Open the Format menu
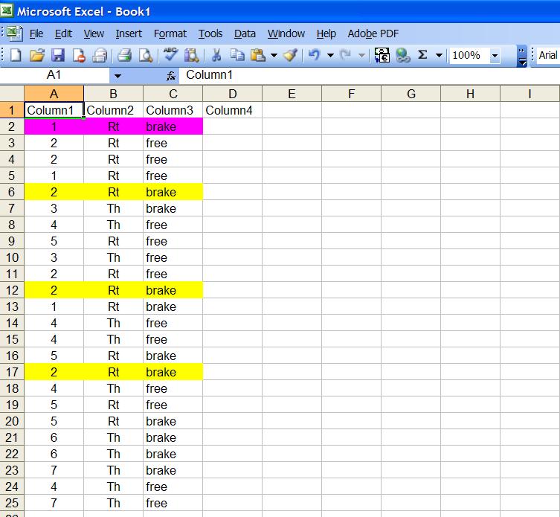The height and width of the screenshot is (517, 560). tap(170, 33)
